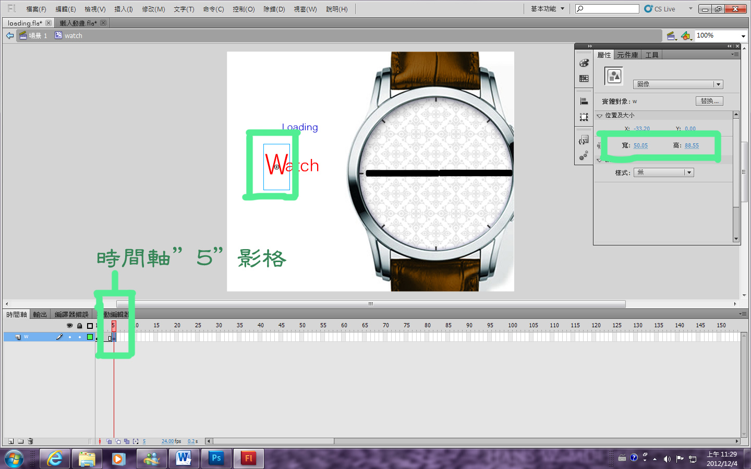Open the Swatches panel icon
The width and height of the screenshot is (751, 469).
pos(584,77)
